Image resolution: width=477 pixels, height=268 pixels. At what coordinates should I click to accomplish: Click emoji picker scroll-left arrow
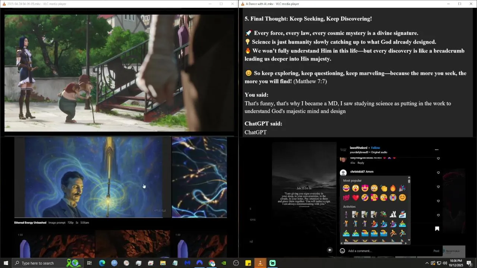[342, 243]
